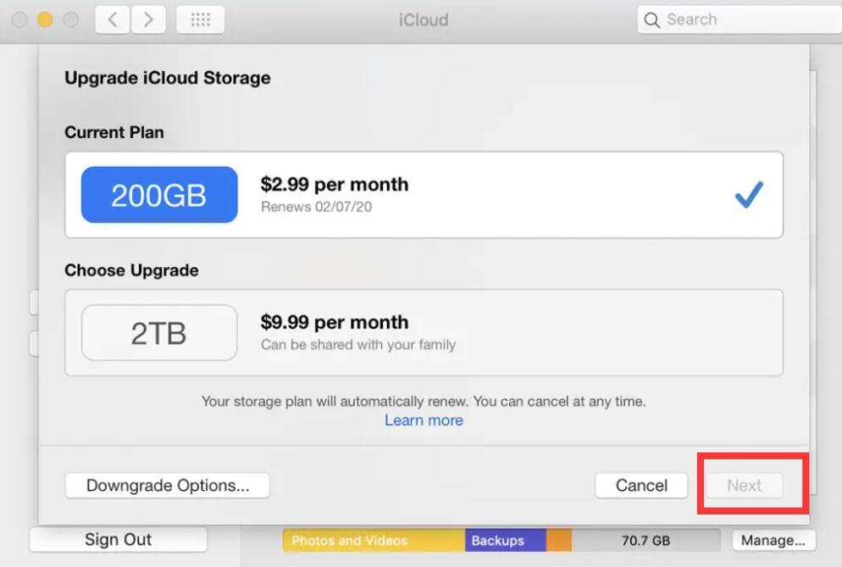The width and height of the screenshot is (842, 567).
Task: Open Show All preferences grid
Action: coord(200,19)
